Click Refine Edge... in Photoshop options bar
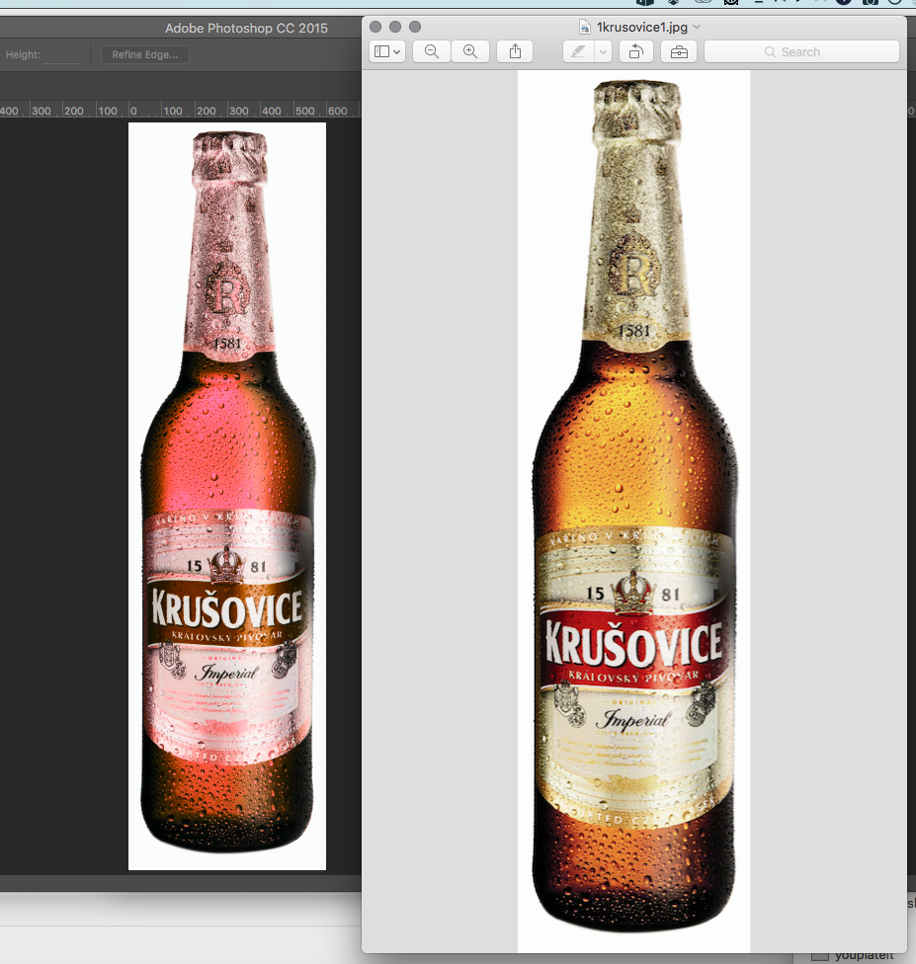This screenshot has height=964, width=916. 145,54
